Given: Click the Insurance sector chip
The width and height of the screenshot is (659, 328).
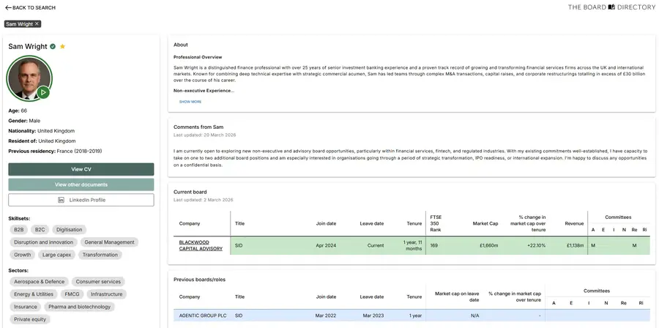Looking at the screenshot, I should click(x=25, y=307).
